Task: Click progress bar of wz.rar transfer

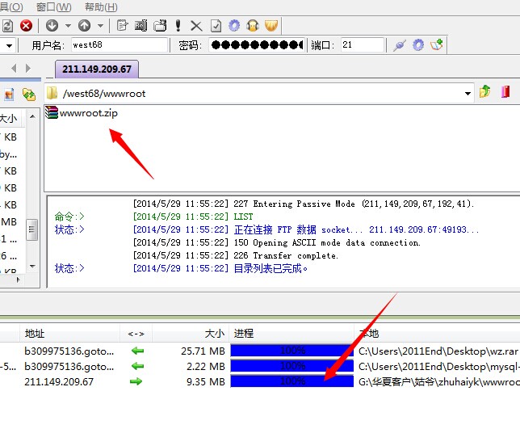Action: [292, 351]
